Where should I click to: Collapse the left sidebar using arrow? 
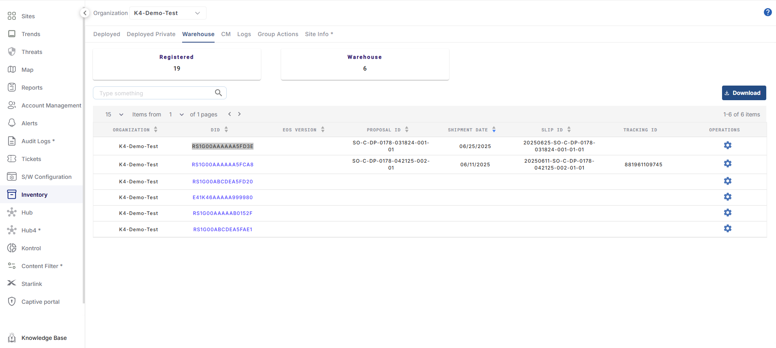(x=85, y=13)
